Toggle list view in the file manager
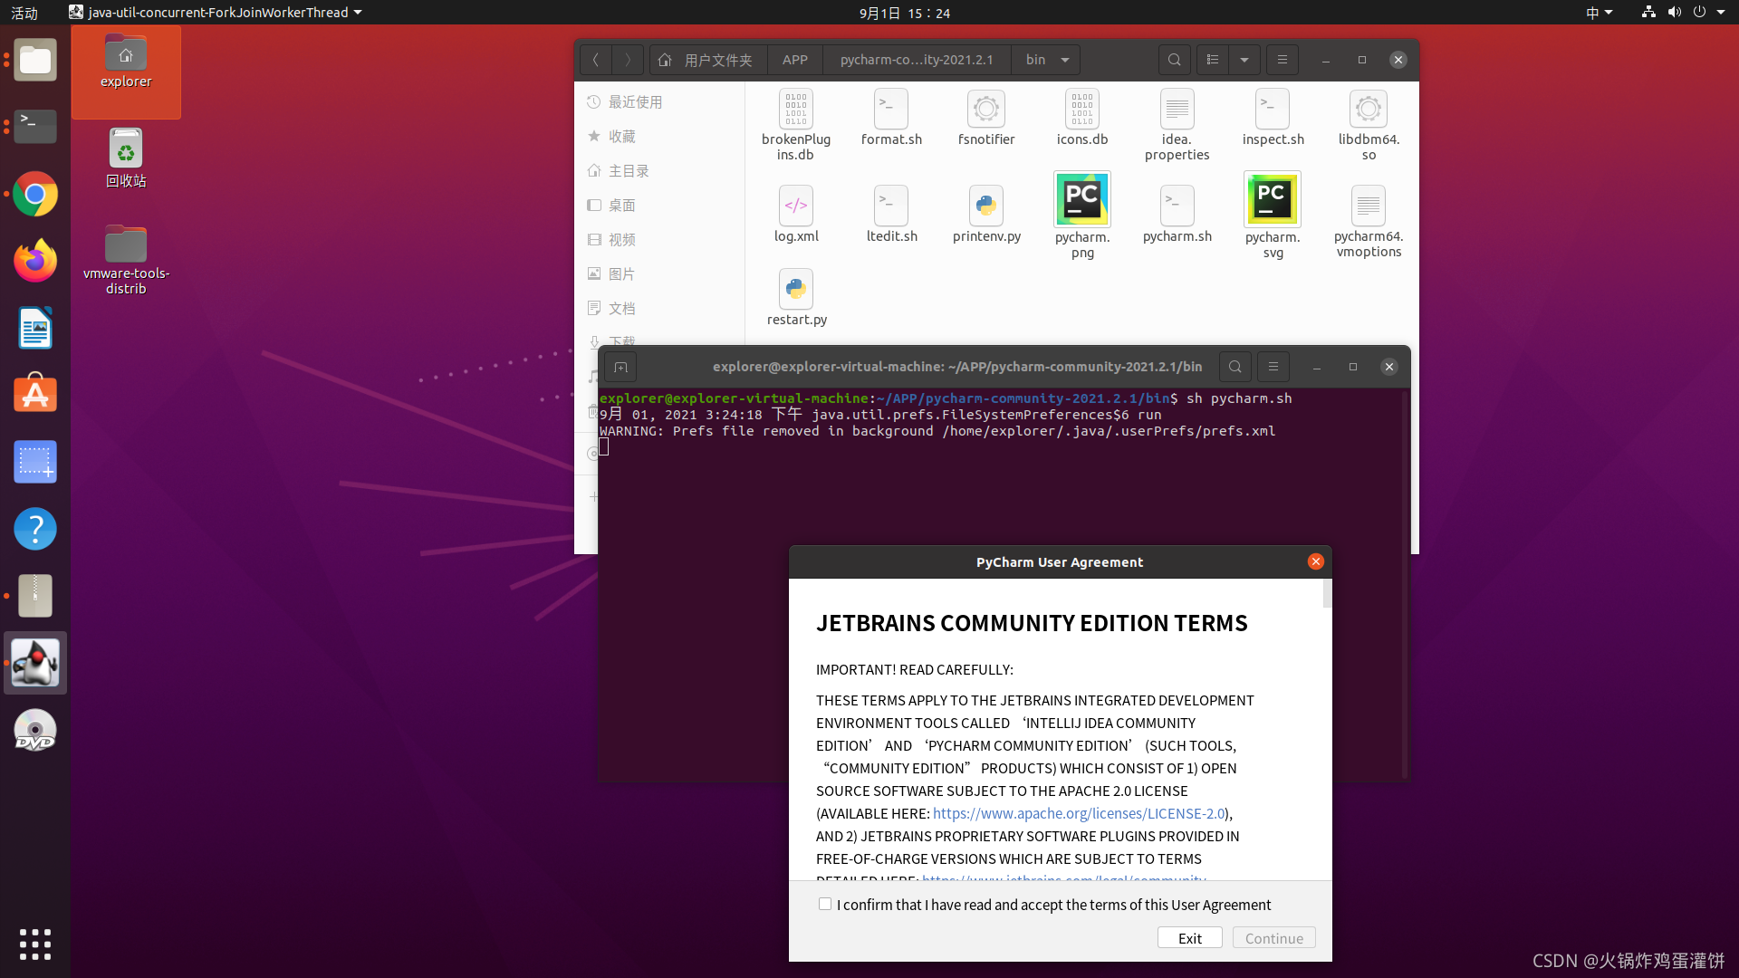Screen dimensions: 1739x978 1212,60
